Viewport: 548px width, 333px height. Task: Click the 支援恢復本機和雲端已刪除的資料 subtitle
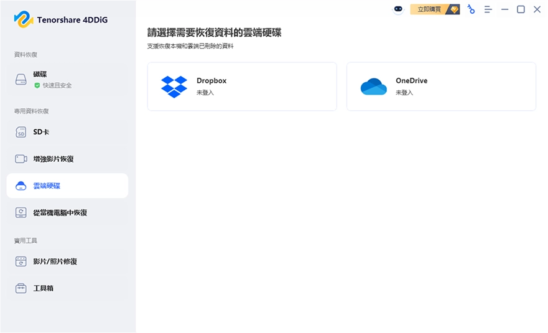click(x=190, y=46)
